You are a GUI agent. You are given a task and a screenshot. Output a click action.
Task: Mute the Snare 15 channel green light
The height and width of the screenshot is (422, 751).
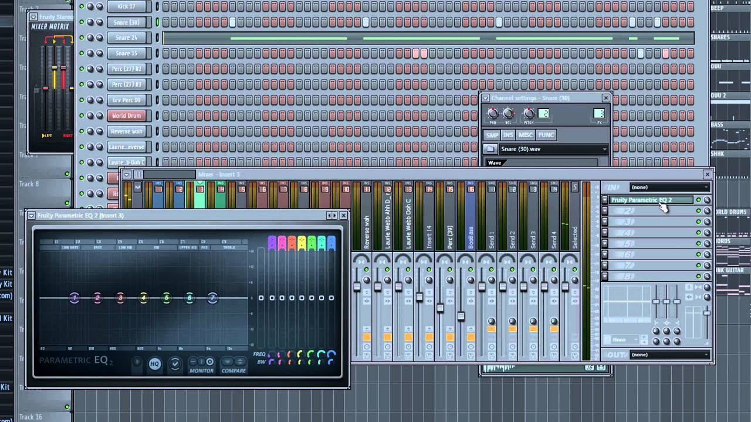tap(82, 53)
